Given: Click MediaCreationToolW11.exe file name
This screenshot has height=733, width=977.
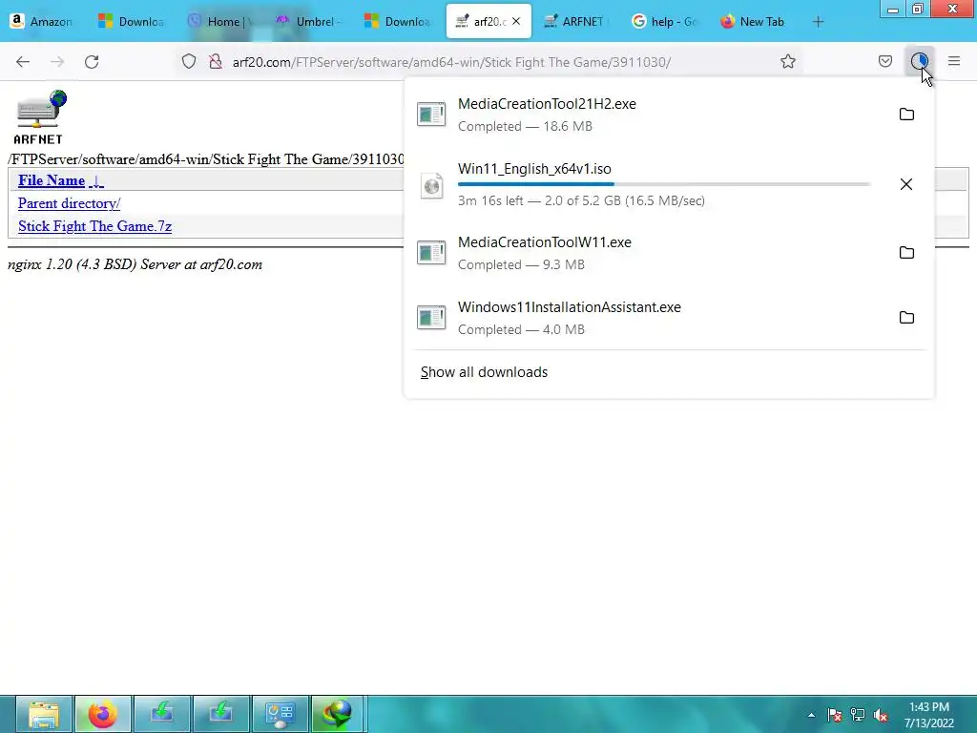Looking at the screenshot, I should [545, 242].
